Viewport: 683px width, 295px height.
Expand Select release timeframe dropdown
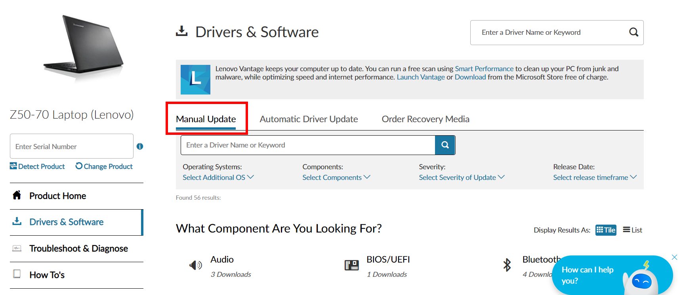click(x=595, y=178)
